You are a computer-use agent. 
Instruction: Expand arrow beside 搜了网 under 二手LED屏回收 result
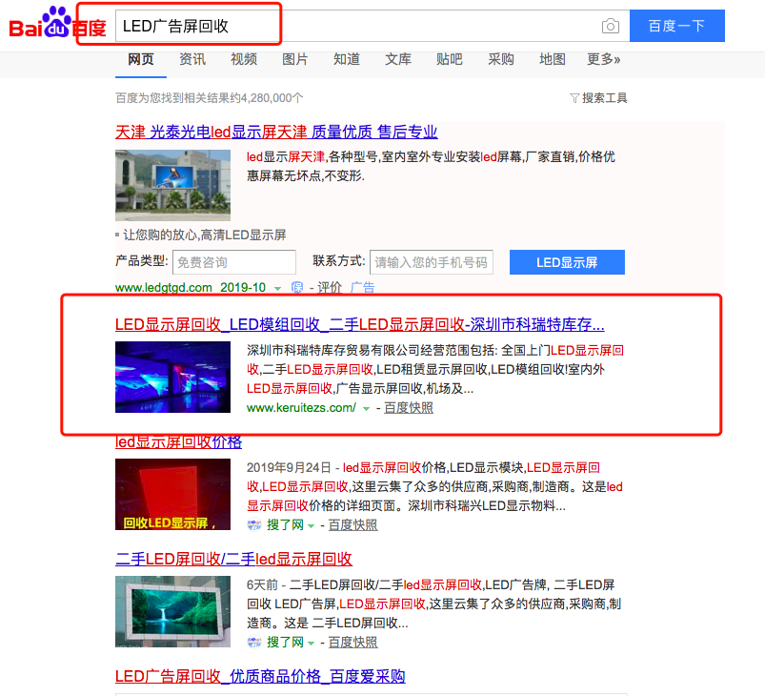coord(311,644)
